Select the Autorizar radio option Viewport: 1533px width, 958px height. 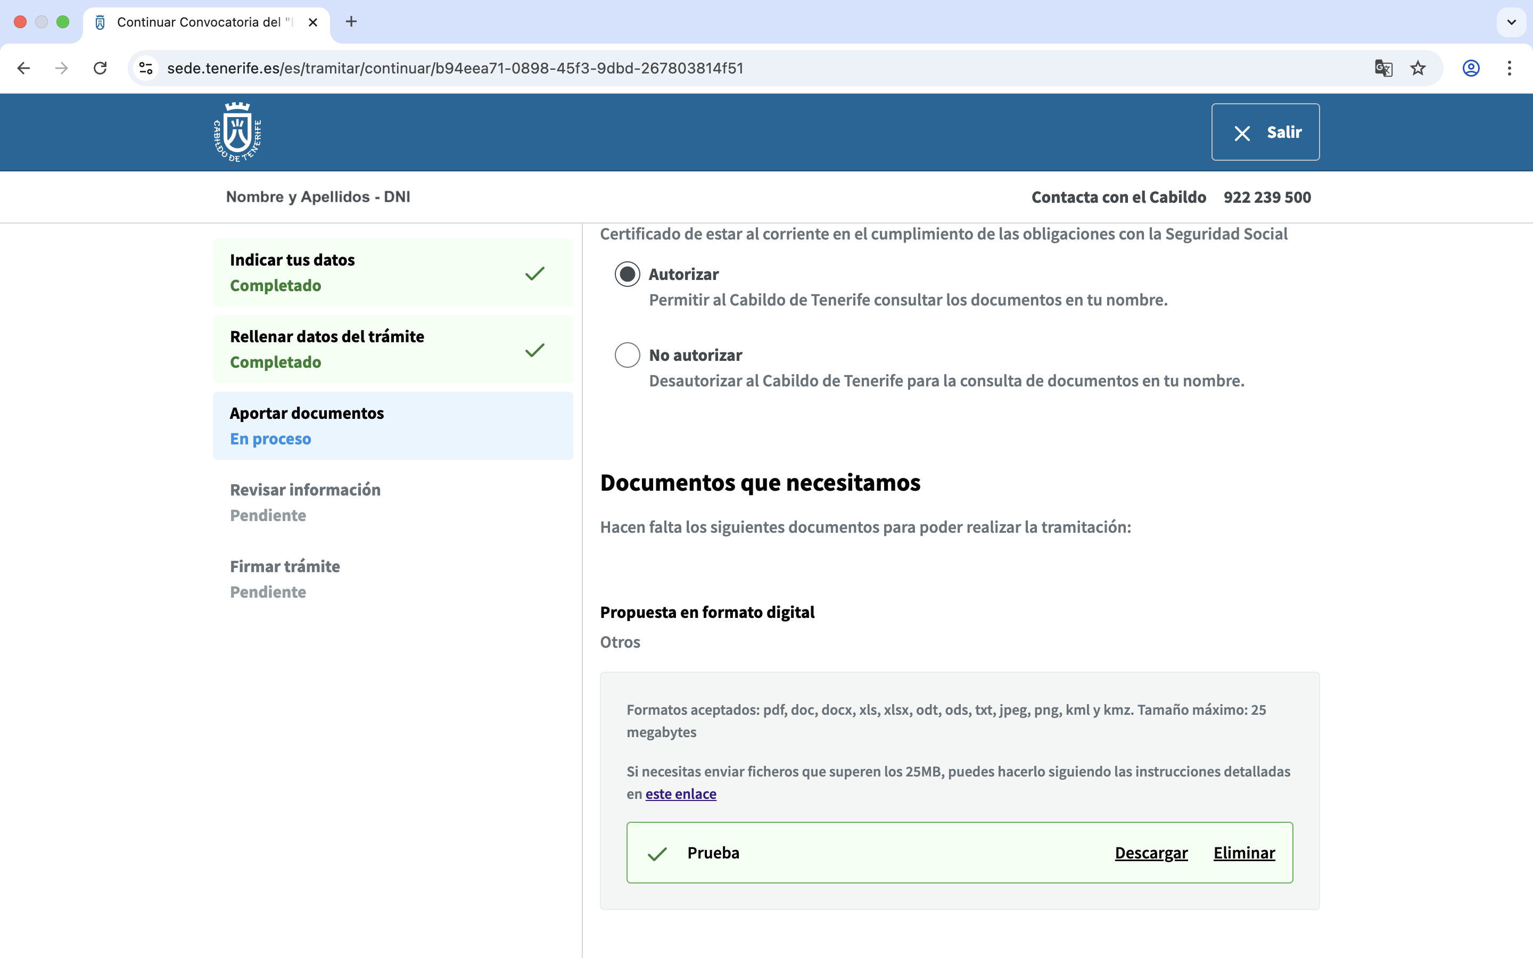click(627, 274)
